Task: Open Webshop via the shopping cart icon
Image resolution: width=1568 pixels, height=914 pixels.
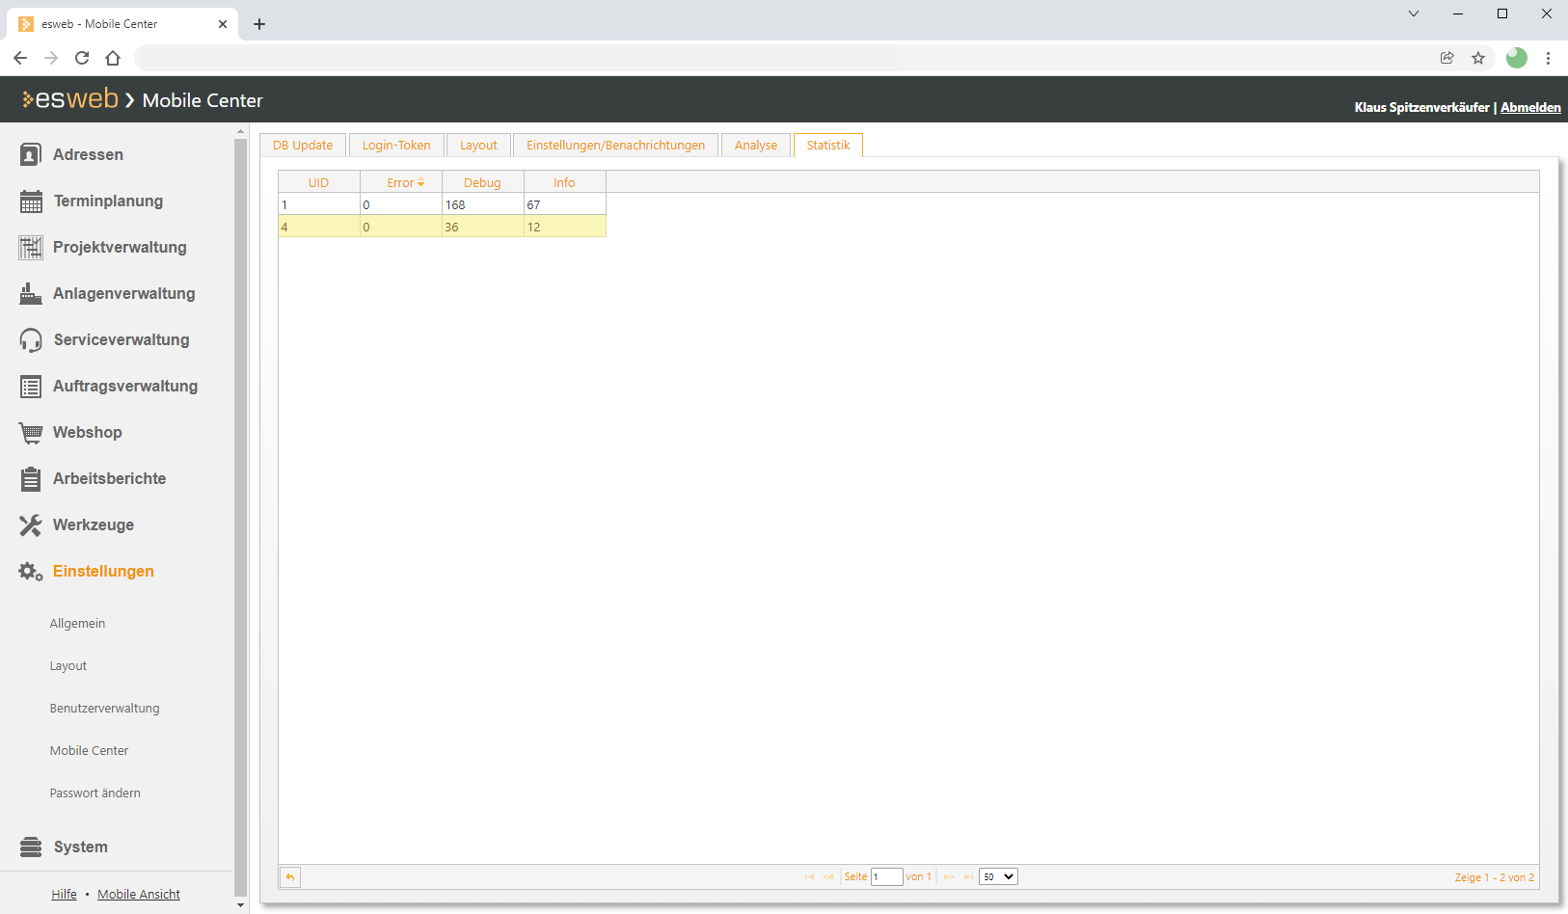Action: coord(31,433)
